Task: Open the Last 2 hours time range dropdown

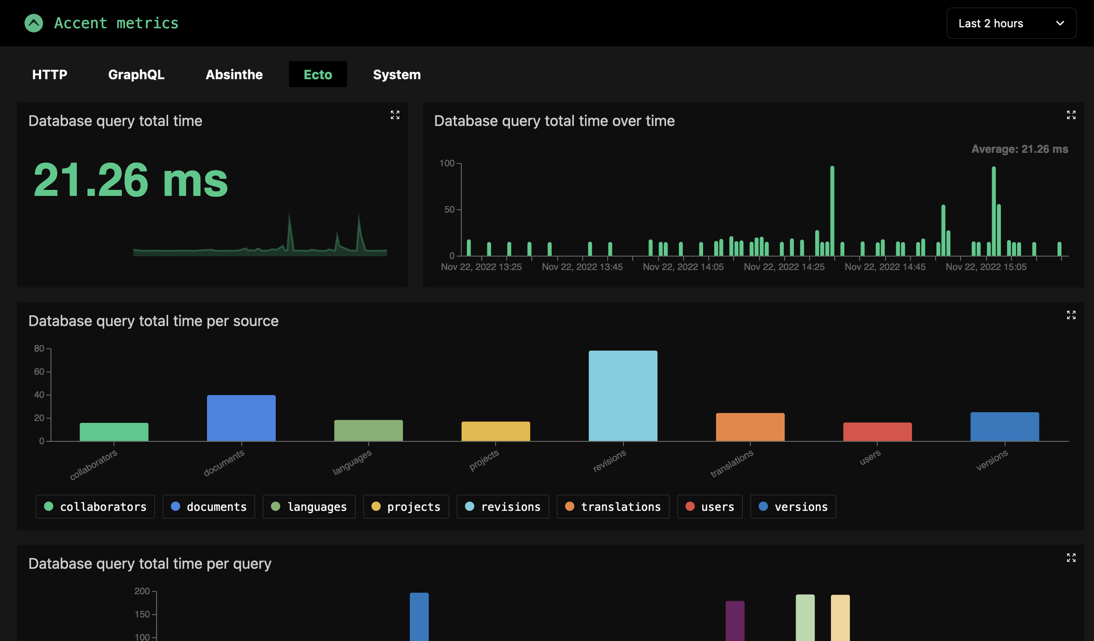Action: [x=1012, y=23]
